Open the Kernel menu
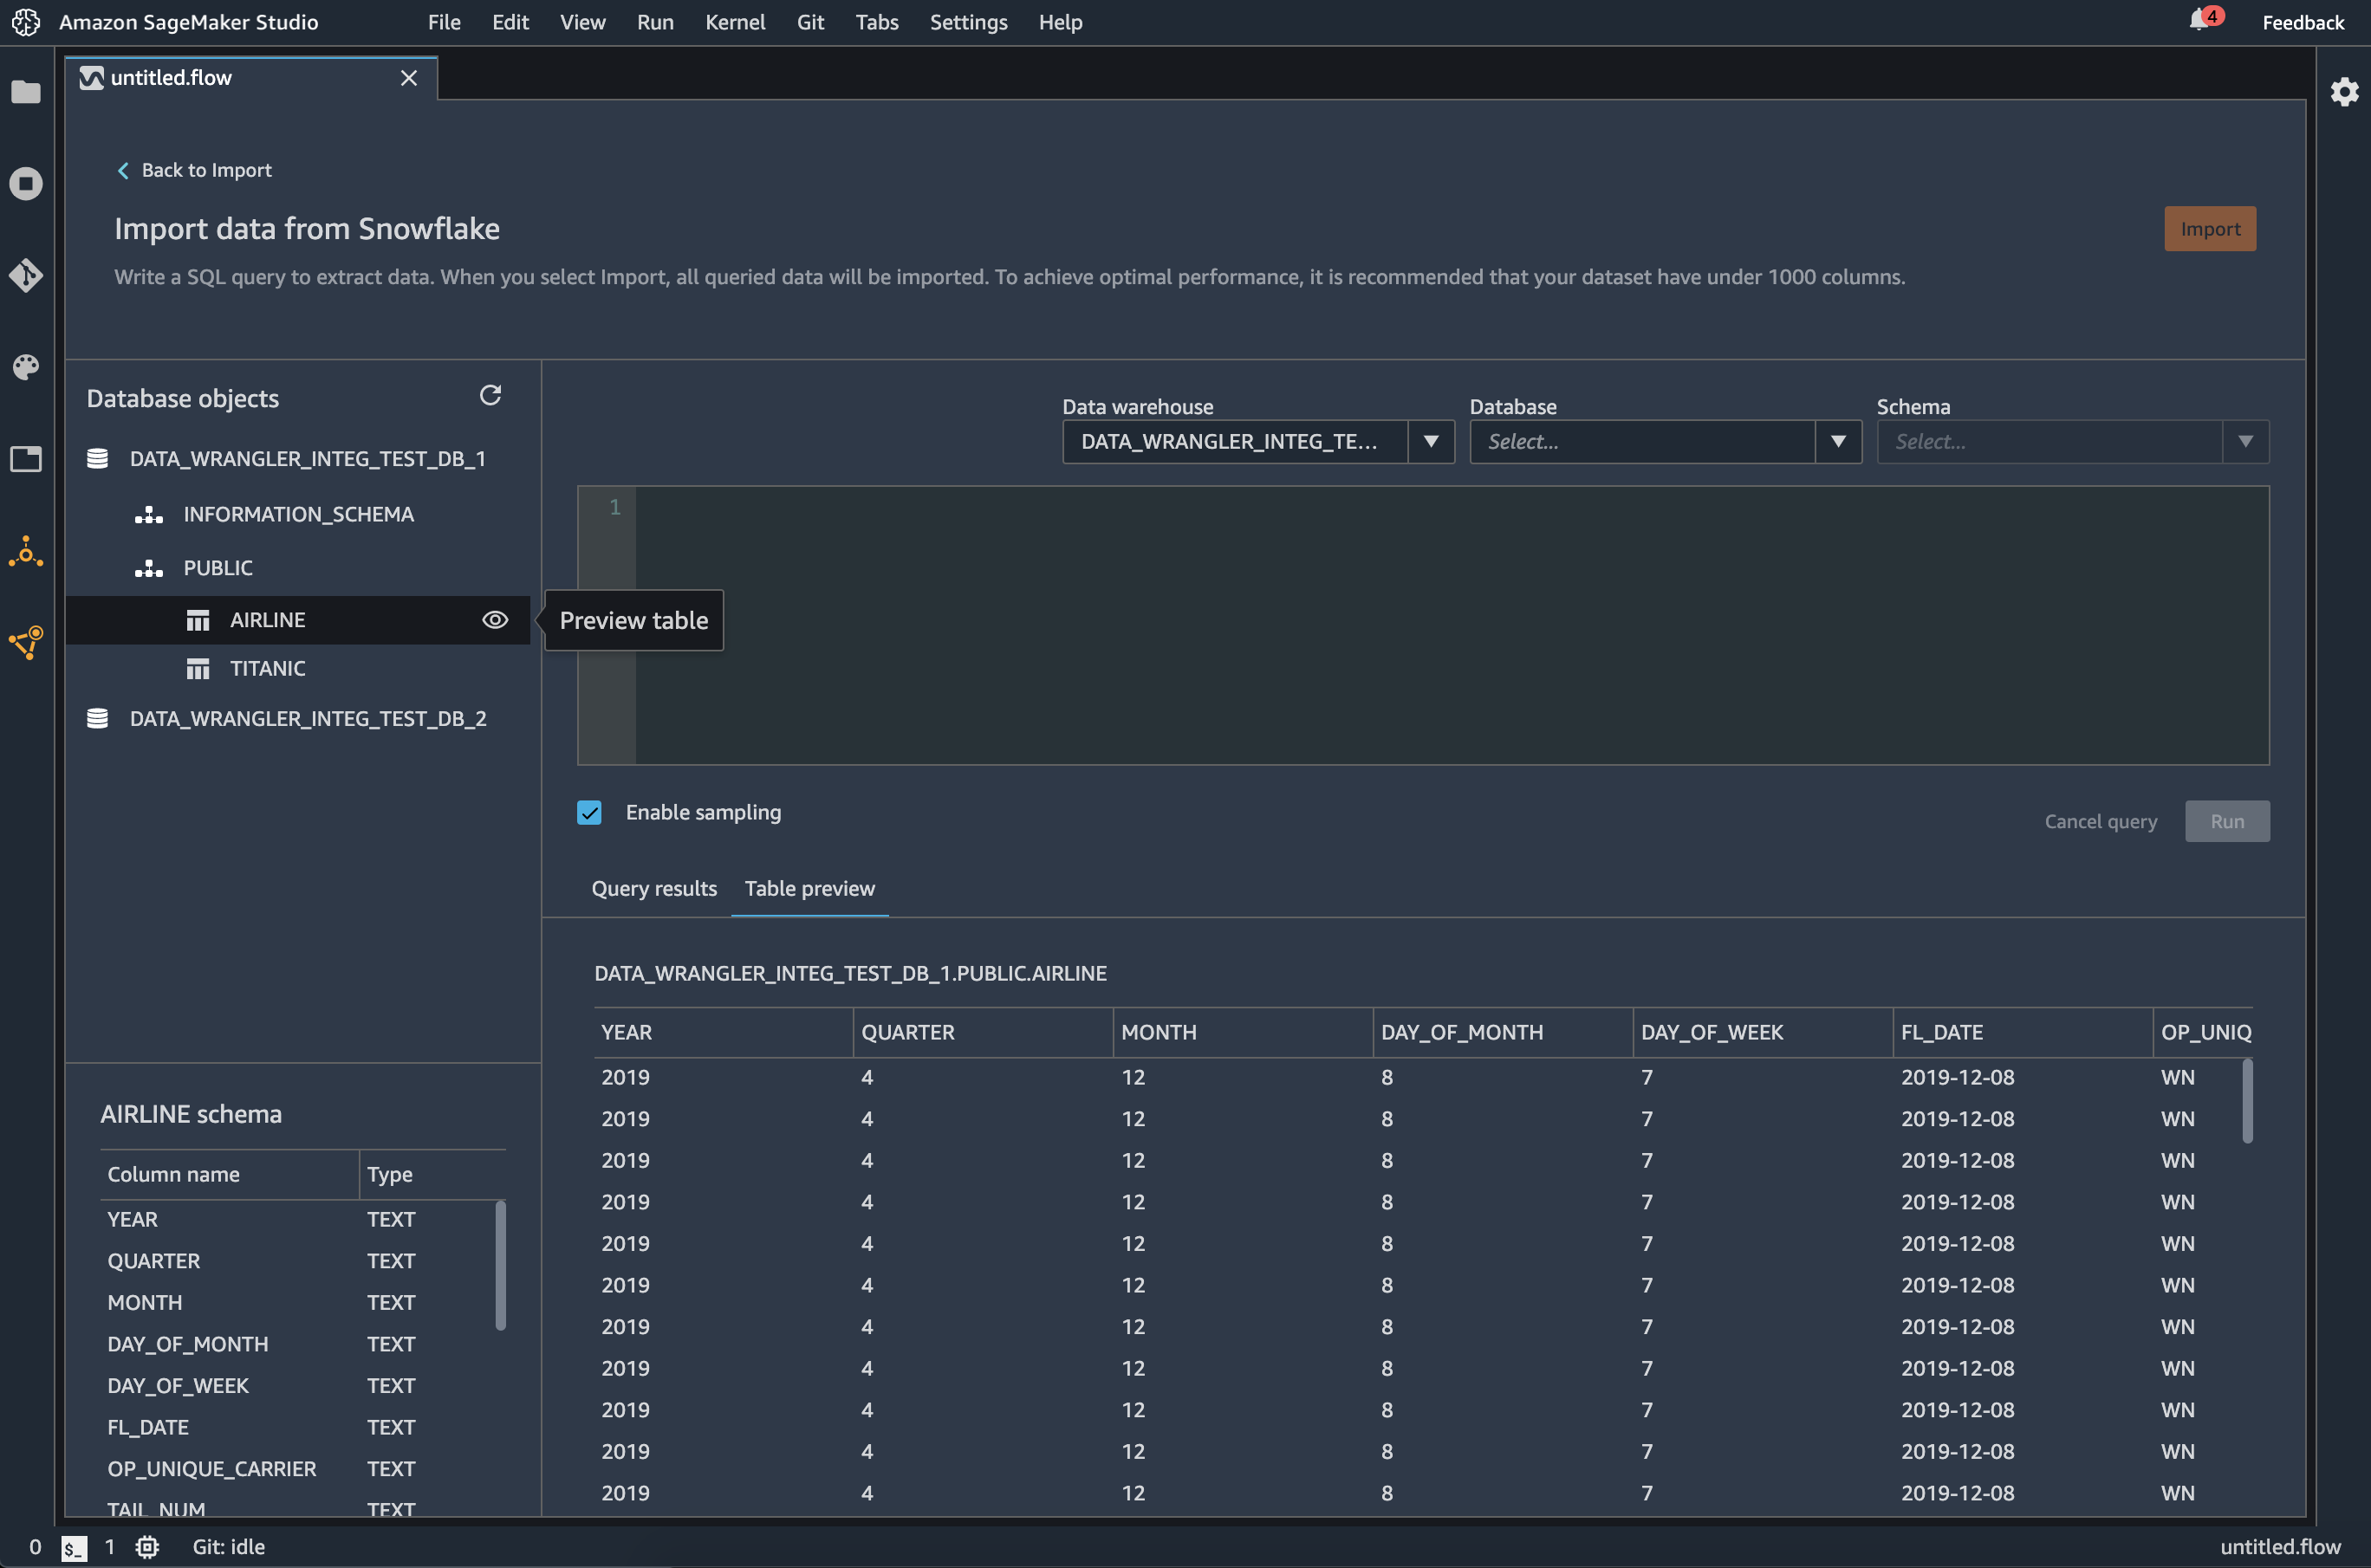The image size is (2371, 1568). click(x=734, y=22)
